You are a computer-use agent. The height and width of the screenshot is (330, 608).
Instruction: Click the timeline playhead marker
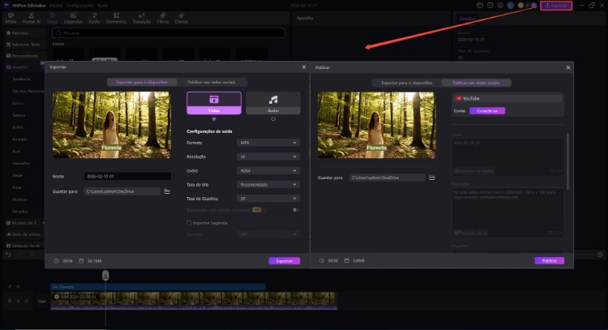(105, 276)
